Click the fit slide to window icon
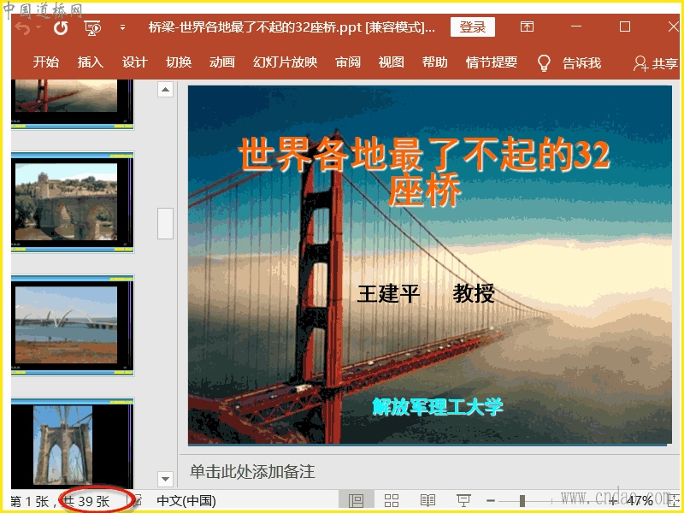 pyautogui.click(x=673, y=500)
